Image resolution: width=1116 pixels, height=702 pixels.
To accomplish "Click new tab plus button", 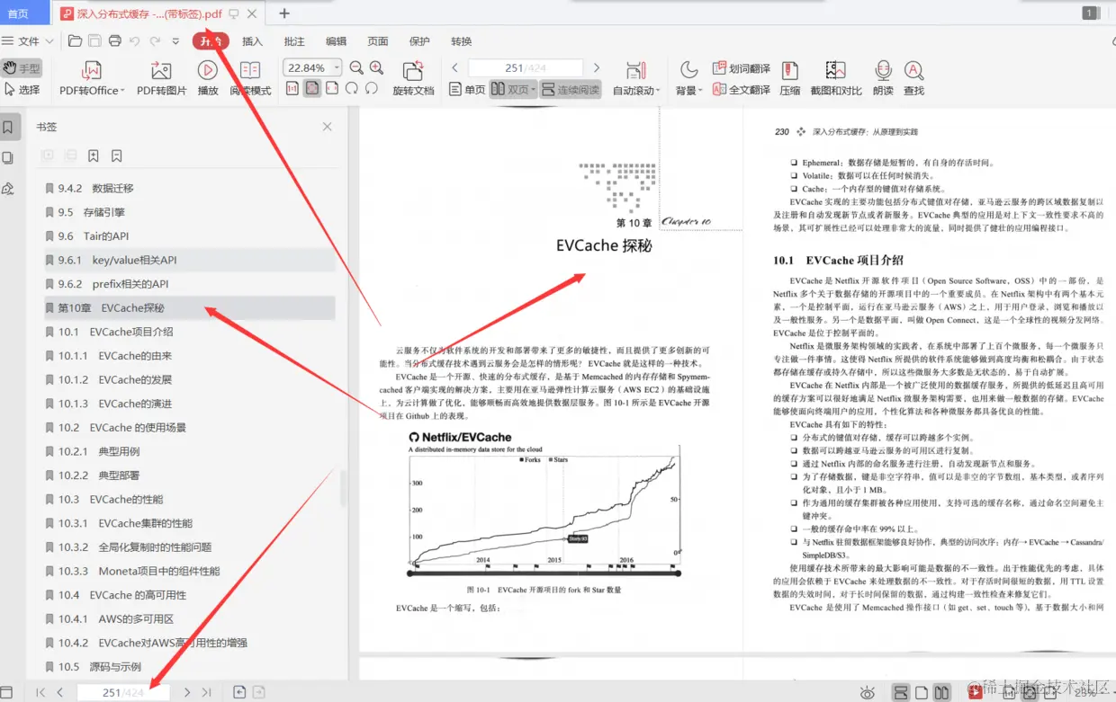I will click(x=284, y=13).
